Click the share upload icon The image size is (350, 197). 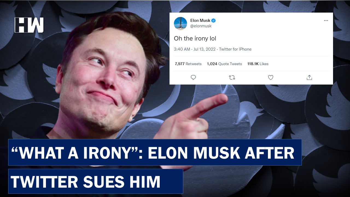point(309,77)
